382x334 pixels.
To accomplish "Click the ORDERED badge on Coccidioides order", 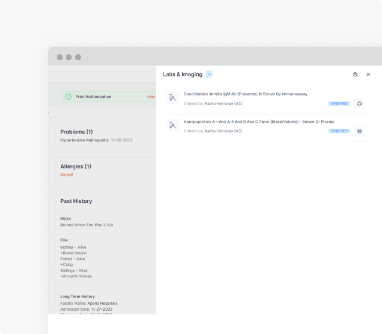I will (339, 104).
